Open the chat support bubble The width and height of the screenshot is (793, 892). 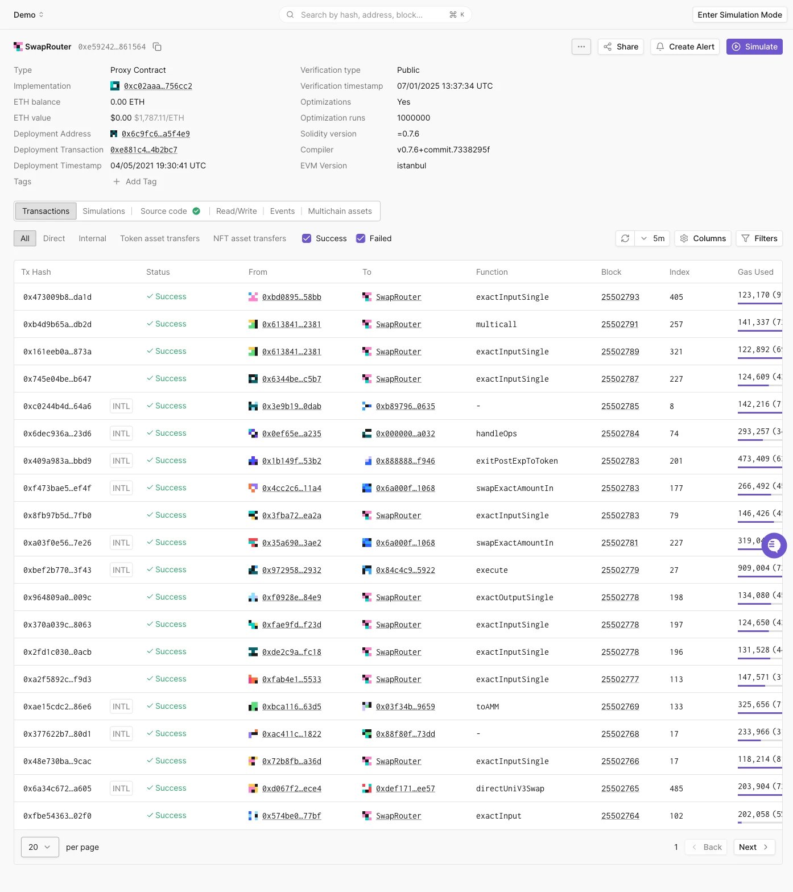pos(774,546)
